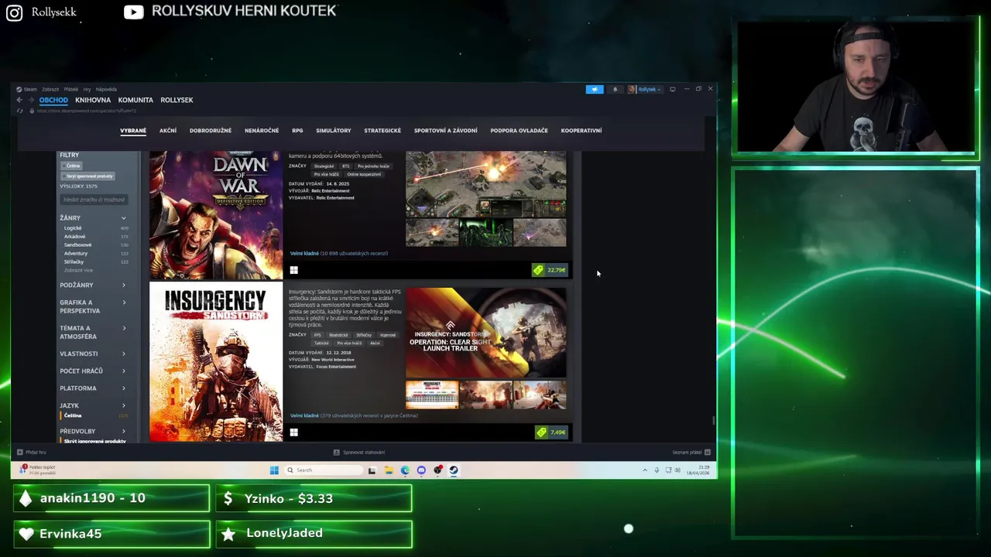Open the Hry menu
Viewport: 991px width, 557px height.
tap(87, 90)
